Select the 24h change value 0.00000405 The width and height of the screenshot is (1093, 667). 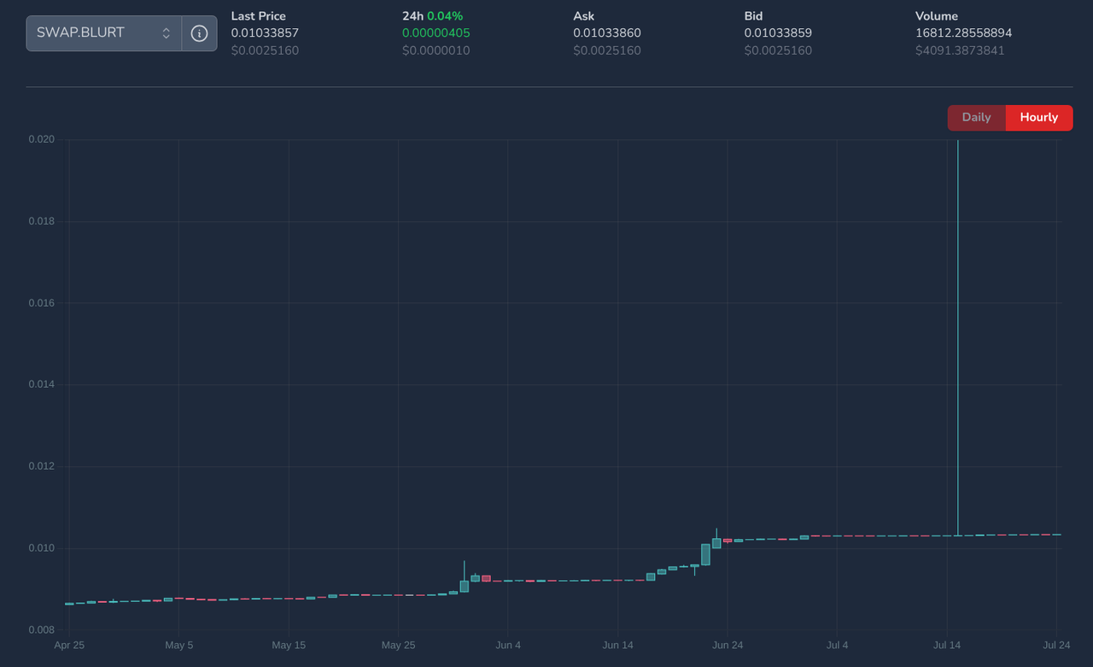[x=436, y=33]
